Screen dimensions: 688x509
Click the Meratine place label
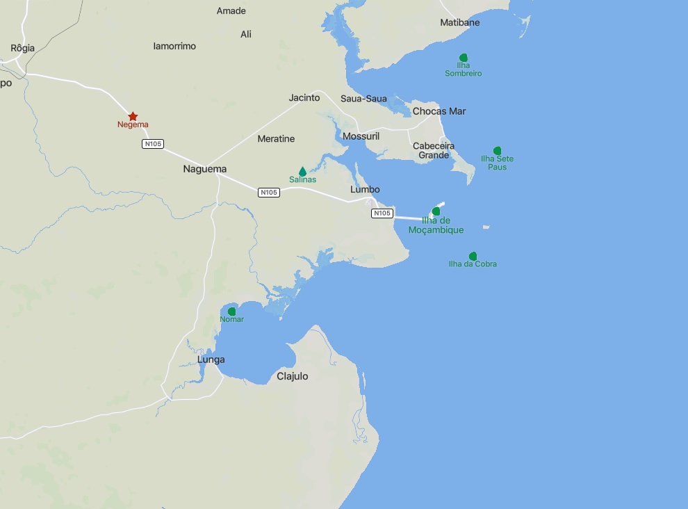(276, 139)
